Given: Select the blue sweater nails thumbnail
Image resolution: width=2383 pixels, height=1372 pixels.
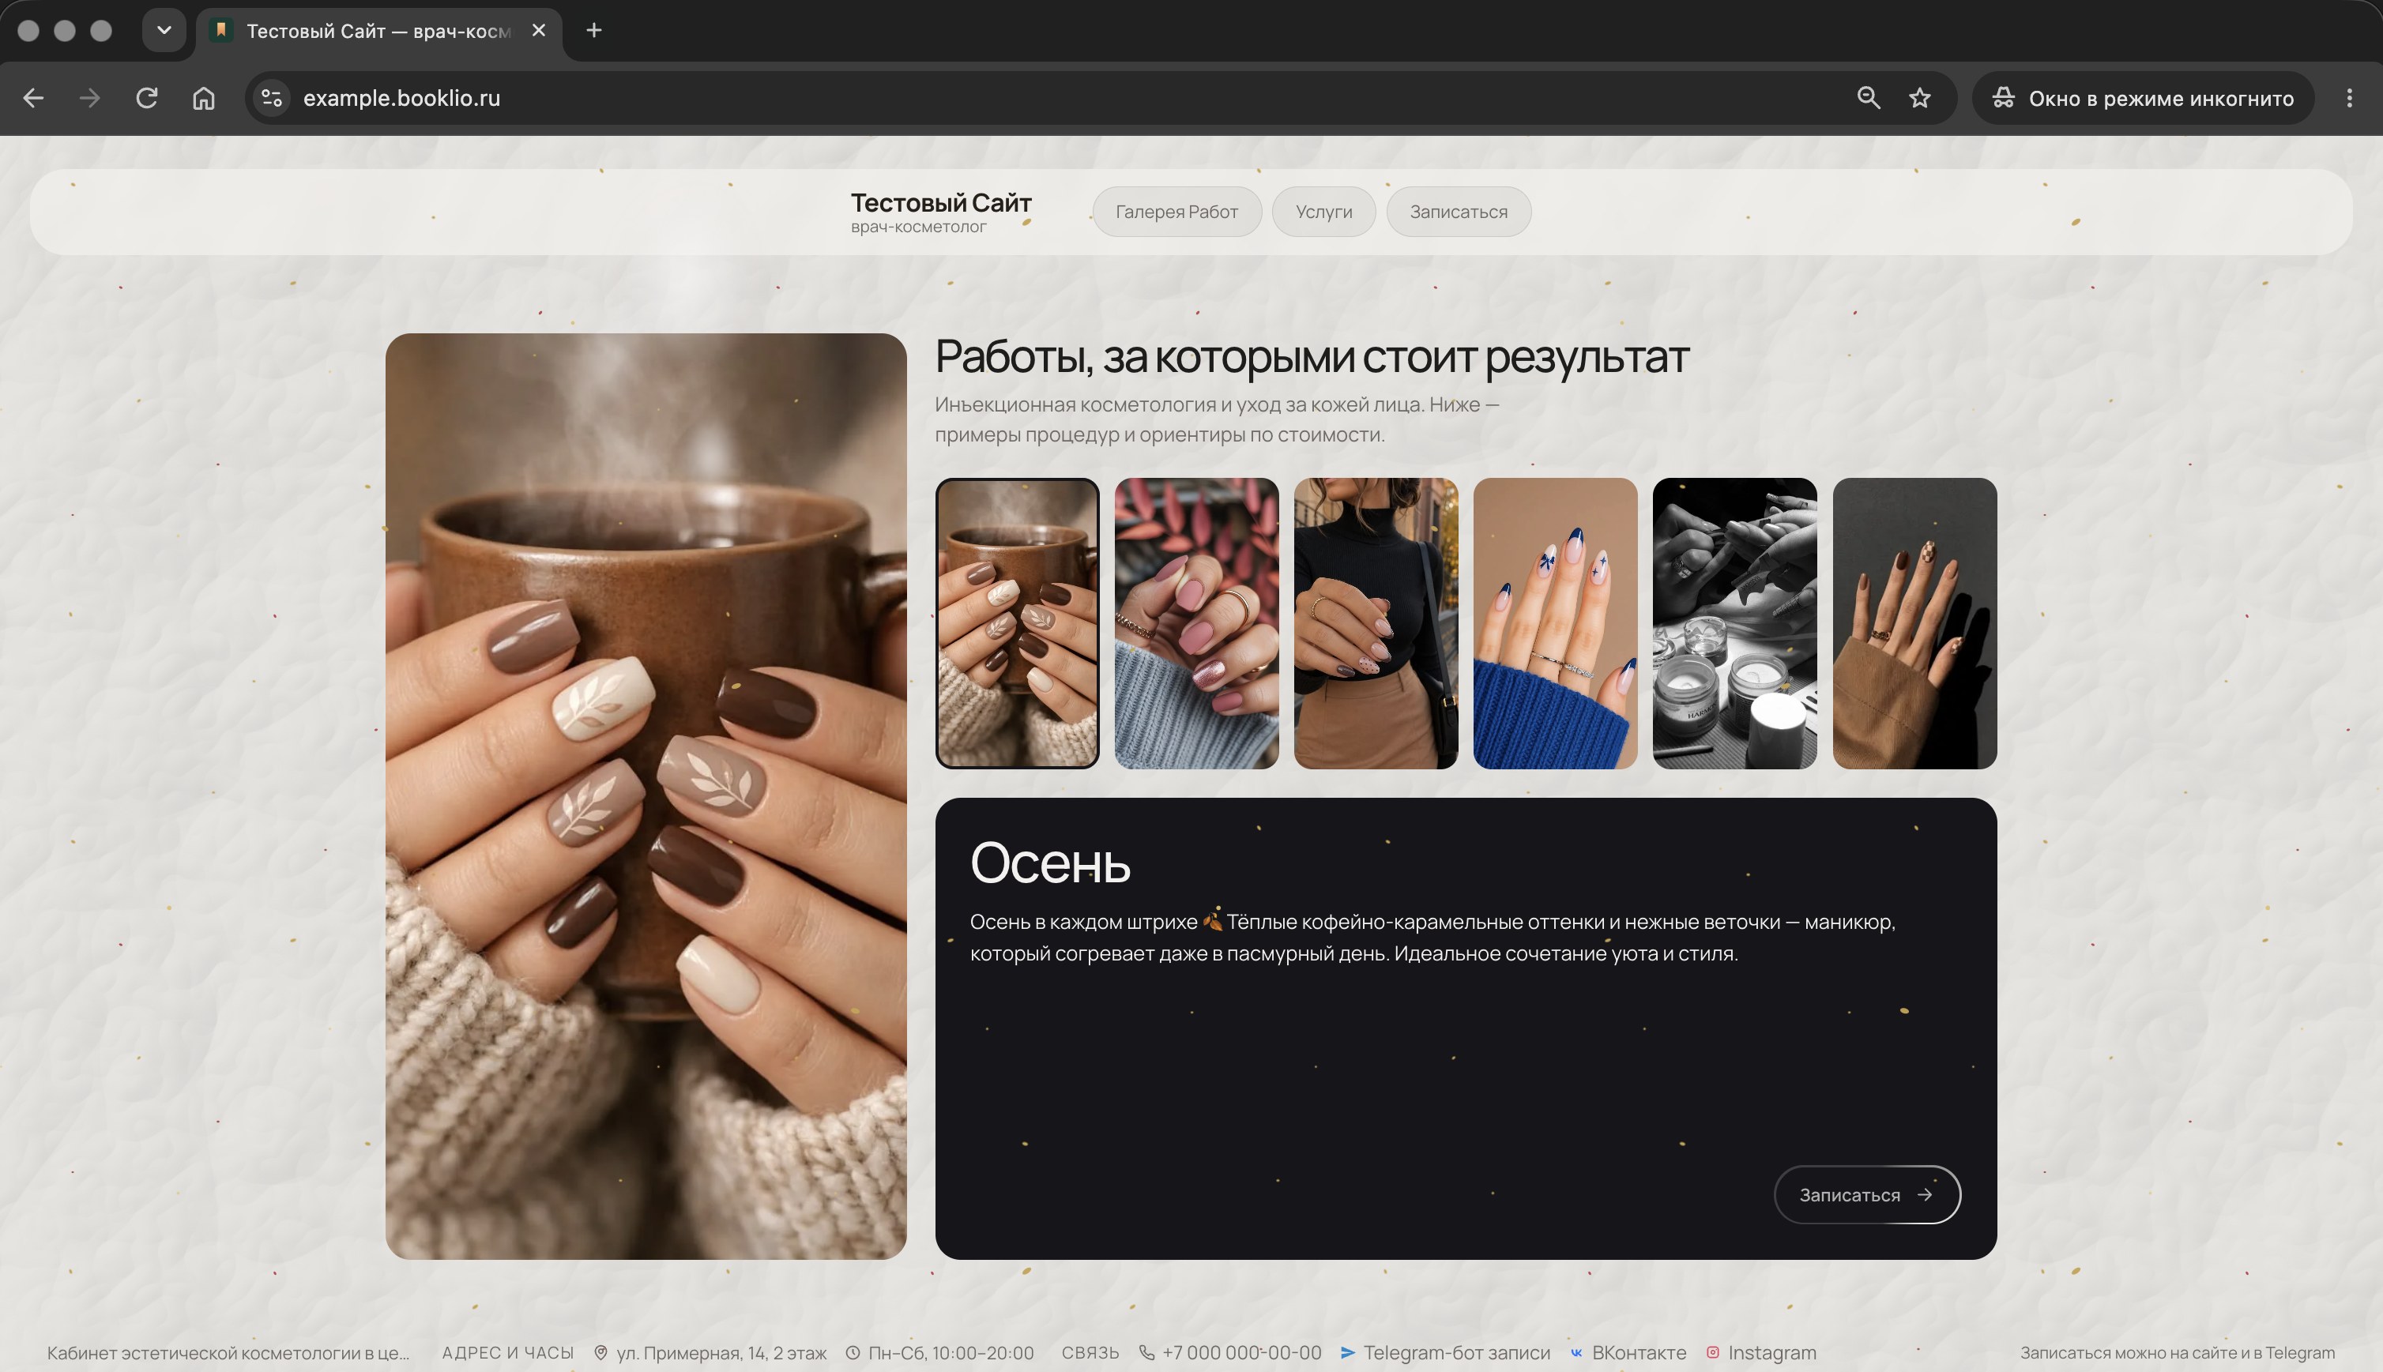Looking at the screenshot, I should point(1556,623).
